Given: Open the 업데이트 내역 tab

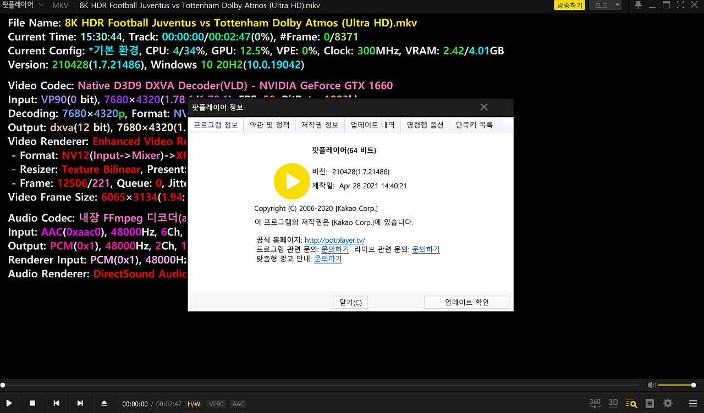Looking at the screenshot, I should point(373,125).
